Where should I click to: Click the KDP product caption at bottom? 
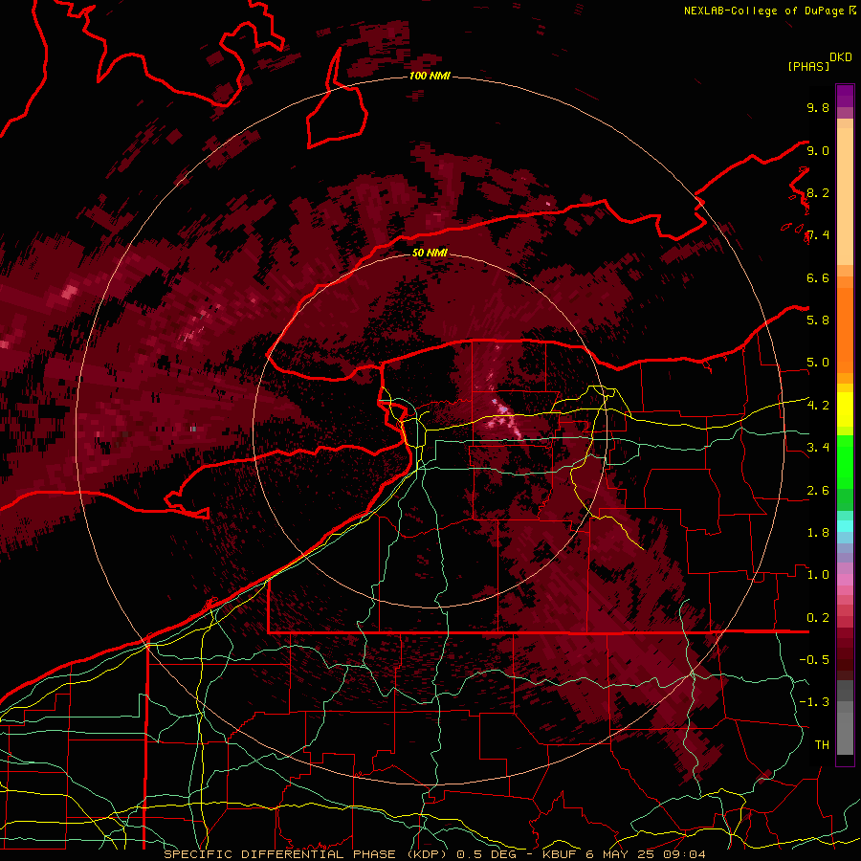tap(435, 854)
